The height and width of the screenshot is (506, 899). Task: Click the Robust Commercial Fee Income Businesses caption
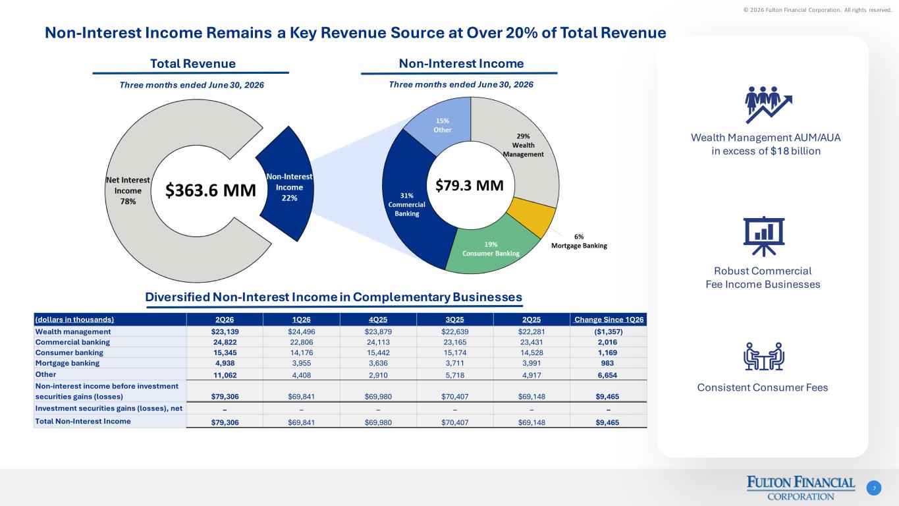pos(763,278)
